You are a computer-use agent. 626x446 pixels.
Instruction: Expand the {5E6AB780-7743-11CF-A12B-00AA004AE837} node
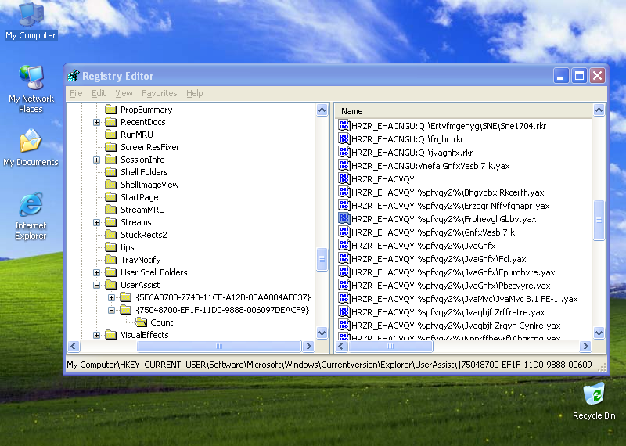[112, 297]
